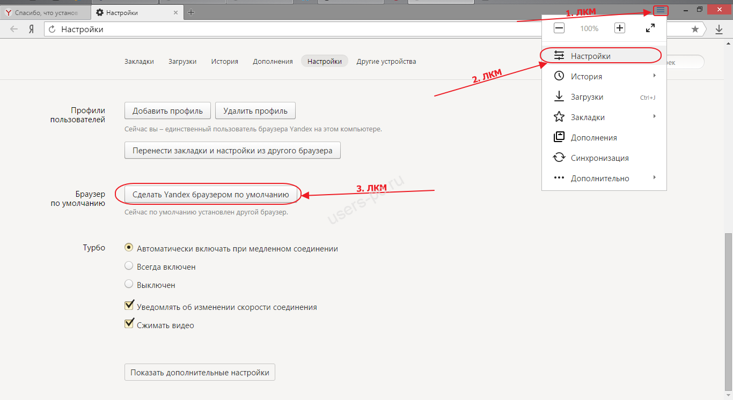The width and height of the screenshot is (733, 400).
Task: Toggle "Уведомлять об изменении скорости соединения" checkbox
Action: (129, 306)
